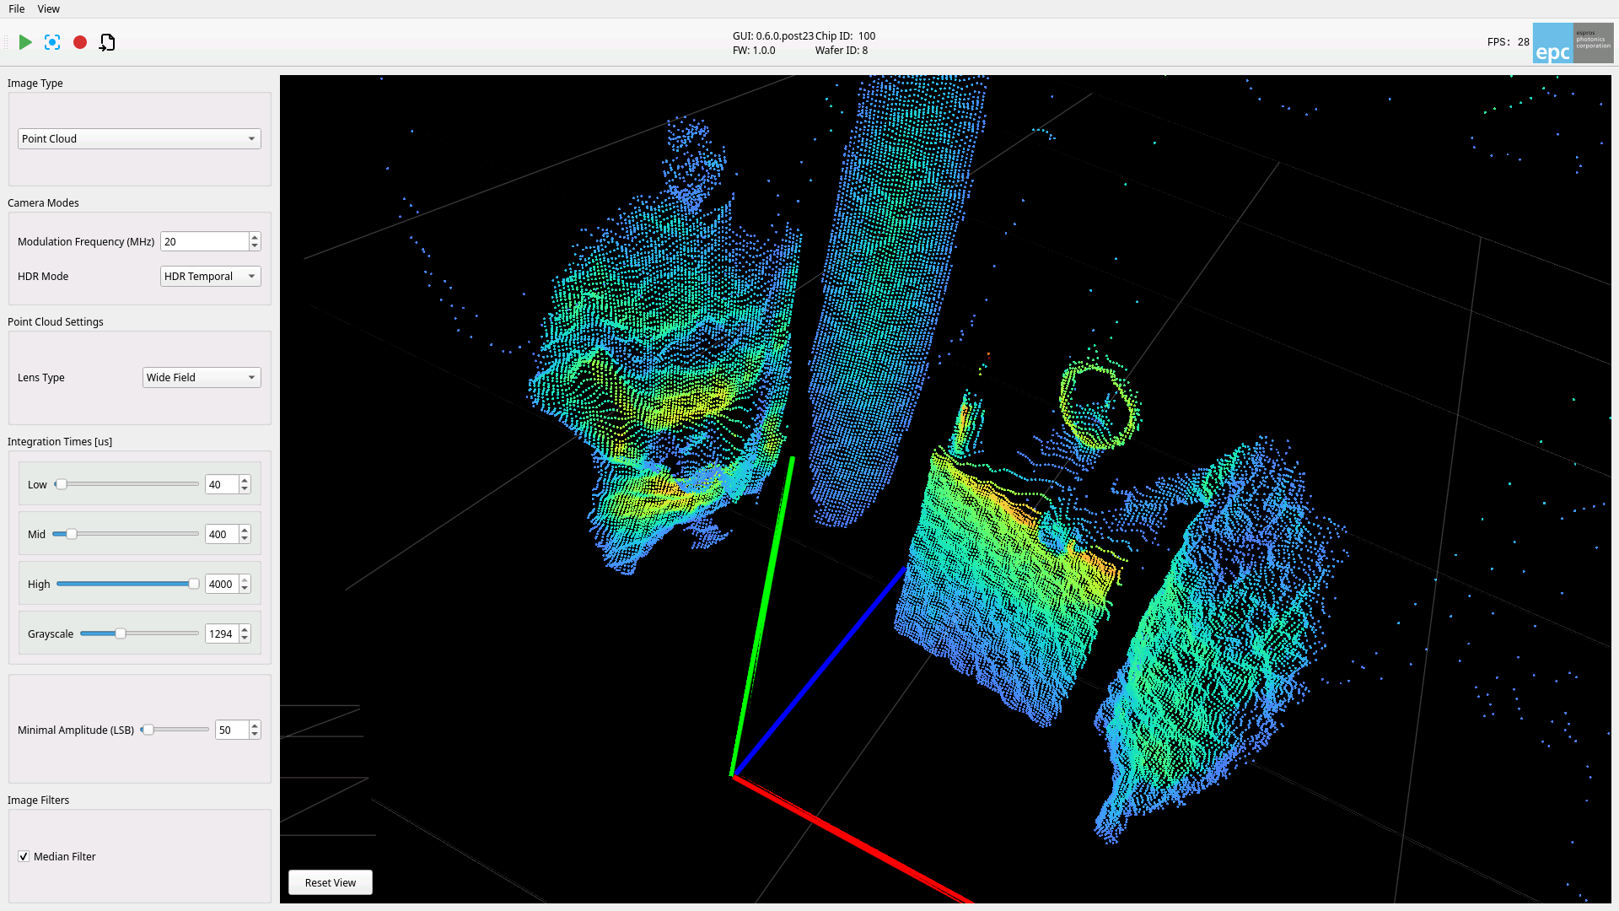
Task: Click the epc company logo
Action: (1573, 43)
